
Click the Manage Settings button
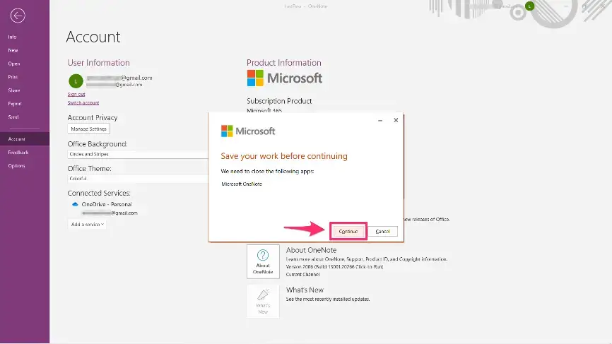click(88, 129)
